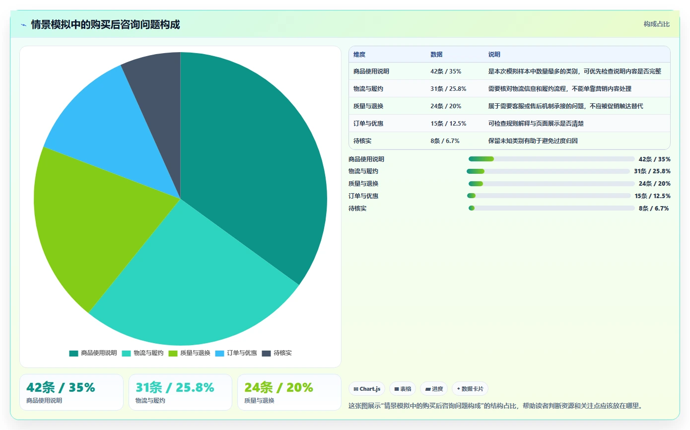The width and height of the screenshot is (690, 430).
Task: Click description 可检查规则解释与页面展示是否清楚
Action: (536, 124)
